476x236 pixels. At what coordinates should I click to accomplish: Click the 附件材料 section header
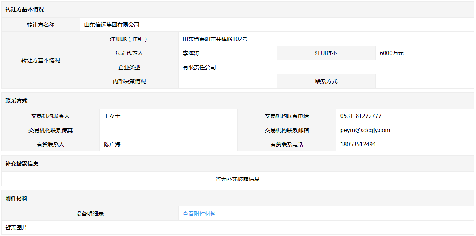pos(16,198)
